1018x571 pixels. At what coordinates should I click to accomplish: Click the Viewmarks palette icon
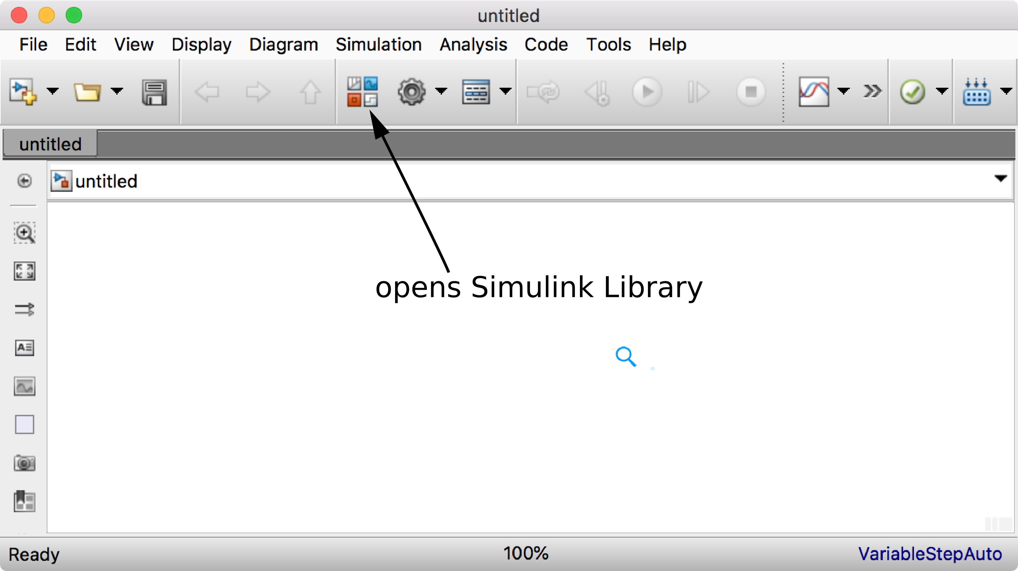click(25, 501)
